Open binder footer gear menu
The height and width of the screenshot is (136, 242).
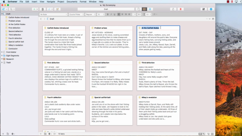click(x=13, y=134)
